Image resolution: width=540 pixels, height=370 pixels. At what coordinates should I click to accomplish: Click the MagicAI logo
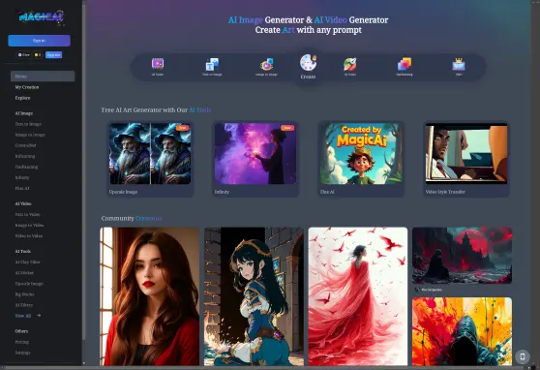(41, 16)
